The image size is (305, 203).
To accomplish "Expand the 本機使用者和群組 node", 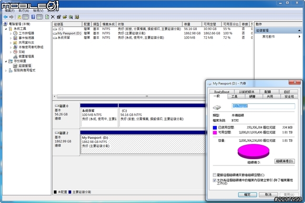I will click(10, 47).
